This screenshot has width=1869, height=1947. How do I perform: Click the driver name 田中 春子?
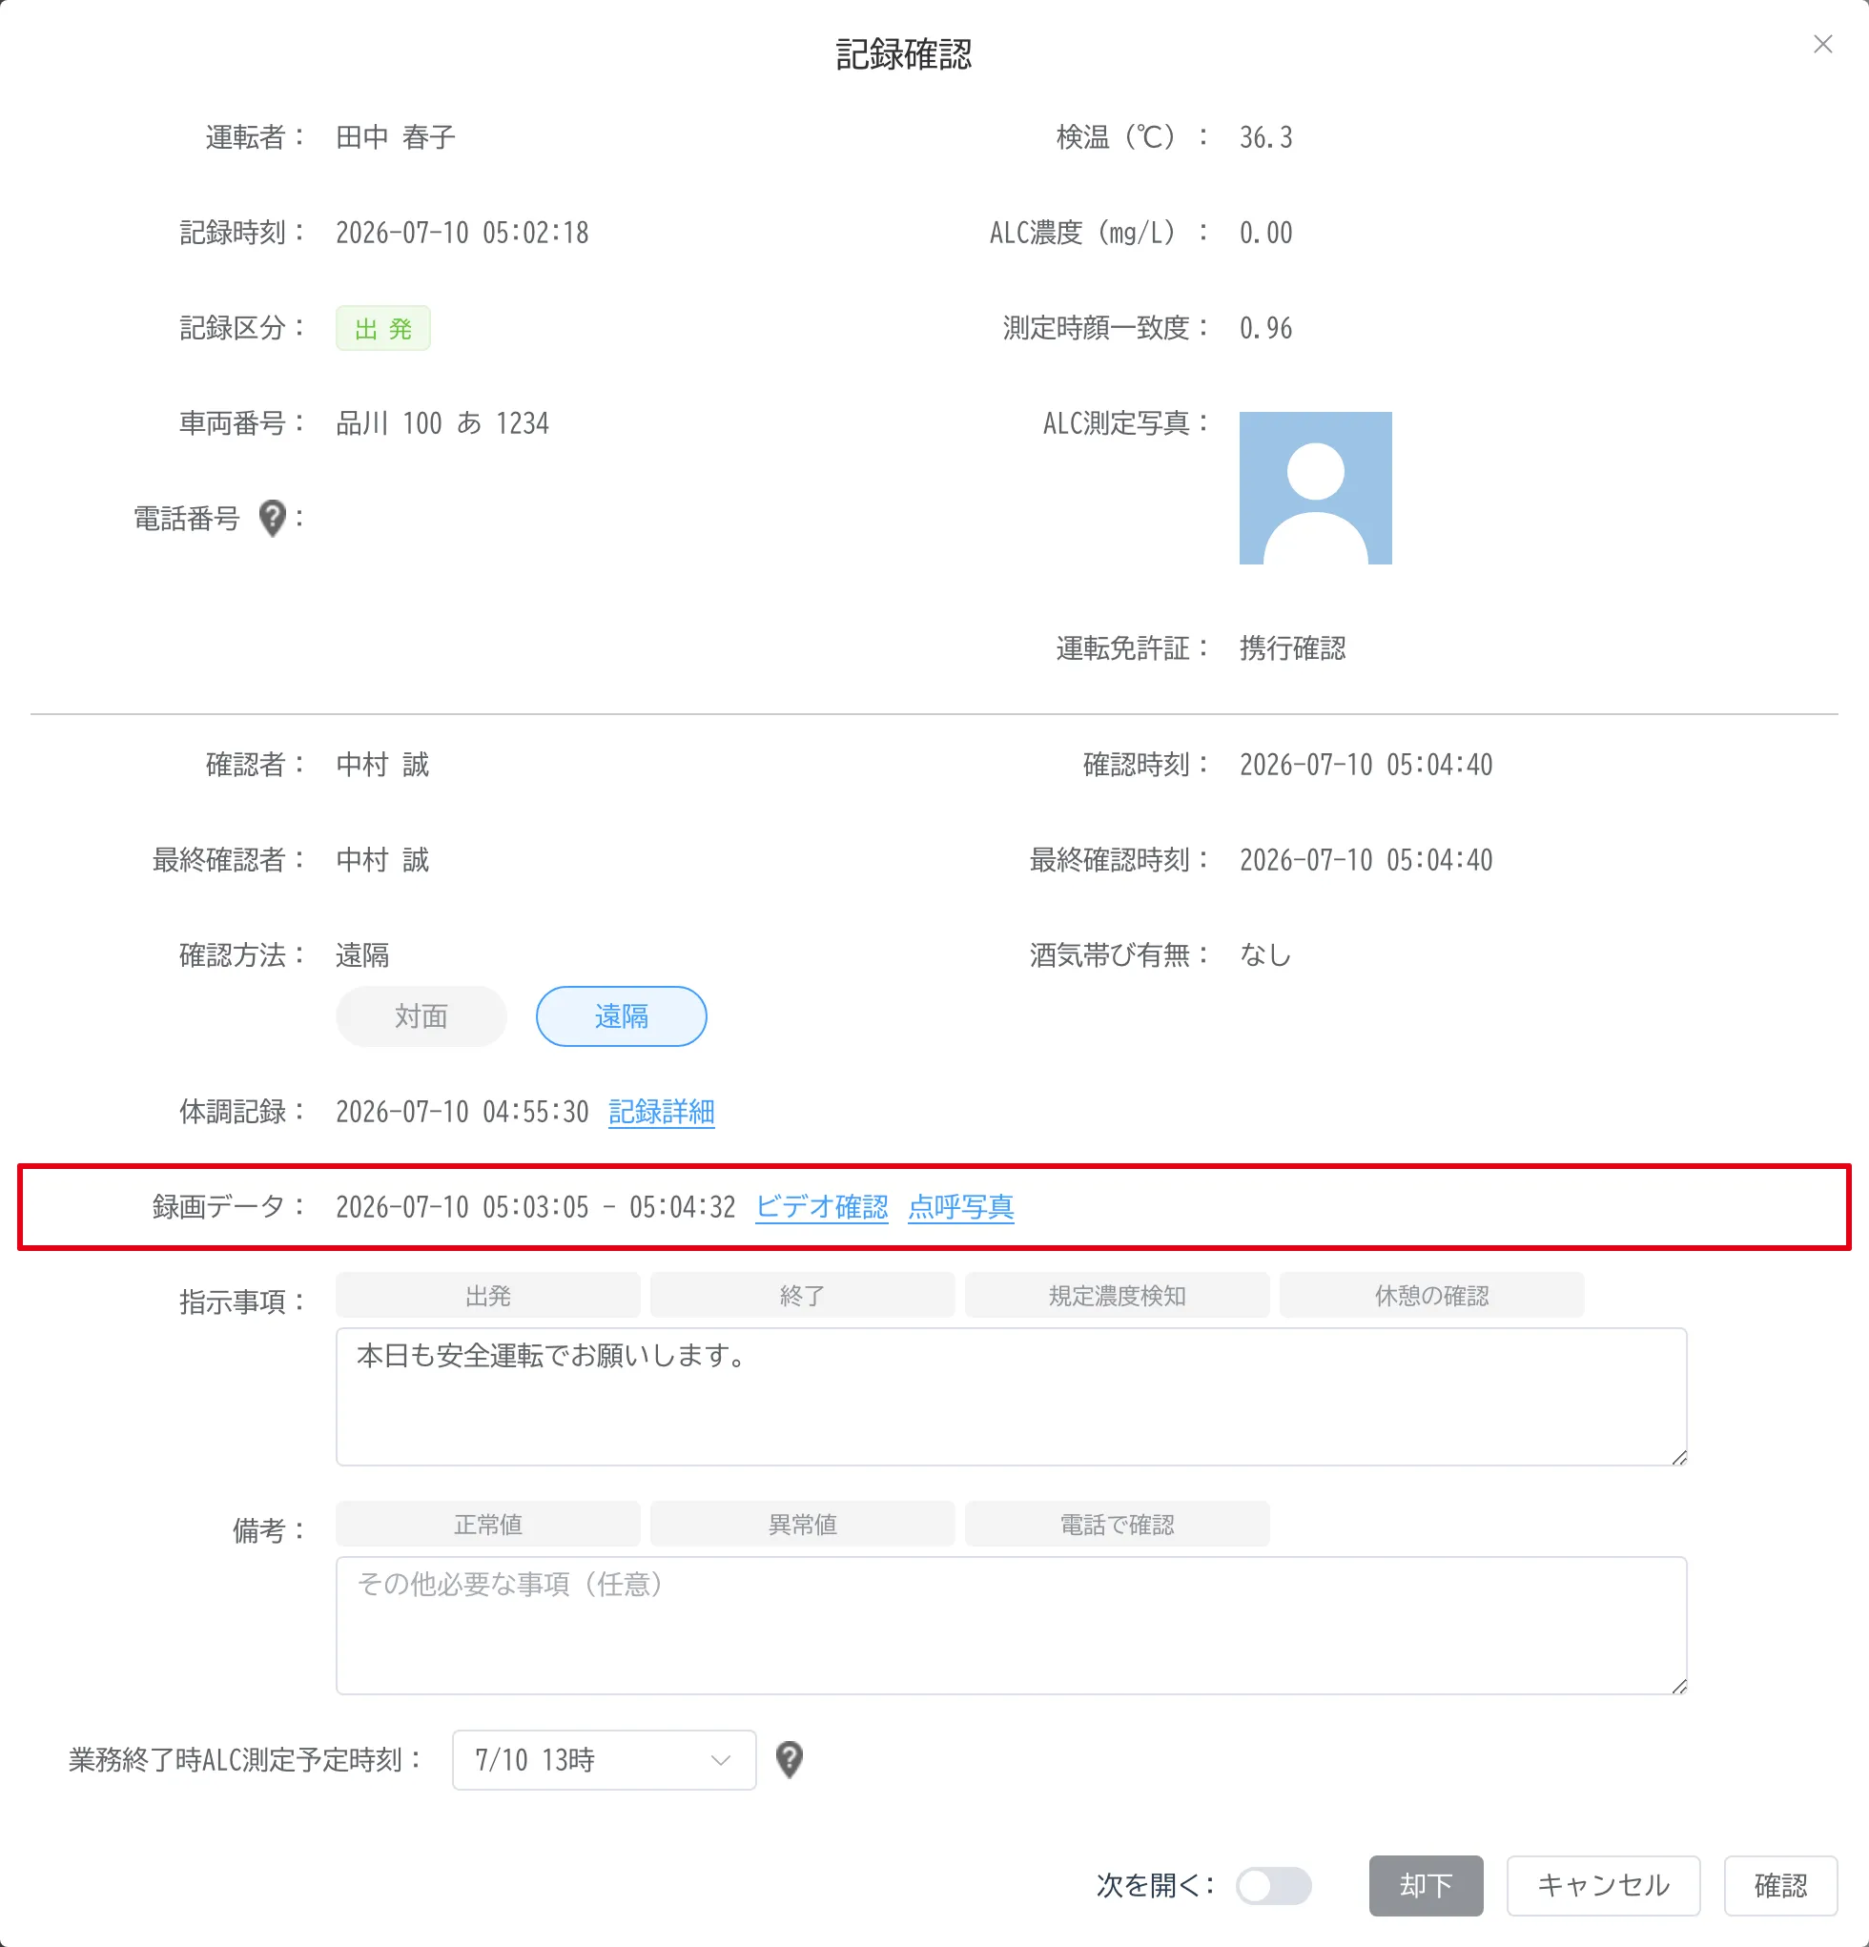(x=396, y=137)
